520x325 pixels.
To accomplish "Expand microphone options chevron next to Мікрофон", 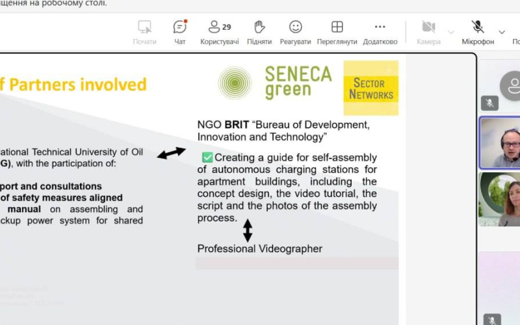I will (x=501, y=32).
